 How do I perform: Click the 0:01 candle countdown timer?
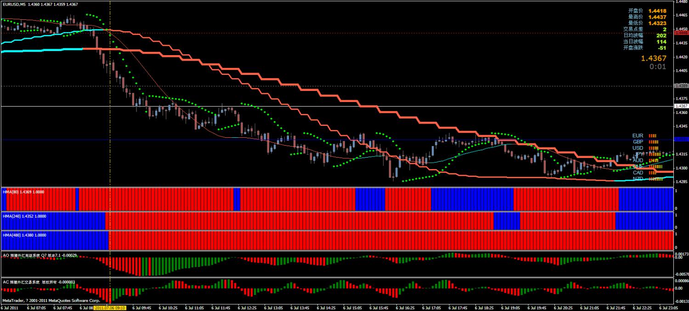point(658,67)
